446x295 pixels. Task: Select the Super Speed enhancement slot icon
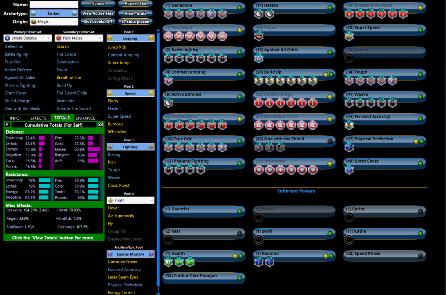pyautogui.click(x=349, y=36)
